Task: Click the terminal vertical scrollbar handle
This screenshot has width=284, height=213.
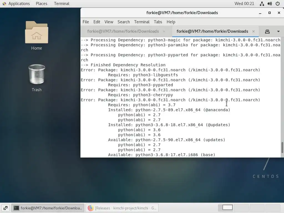Action: point(282,148)
